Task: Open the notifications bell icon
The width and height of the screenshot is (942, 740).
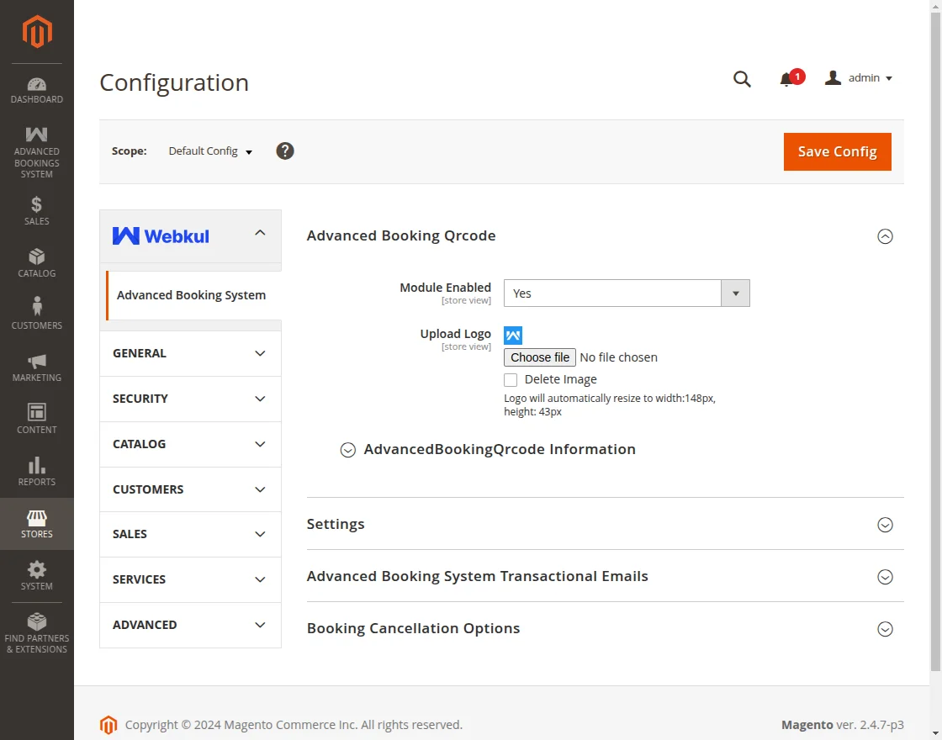Action: (x=787, y=79)
